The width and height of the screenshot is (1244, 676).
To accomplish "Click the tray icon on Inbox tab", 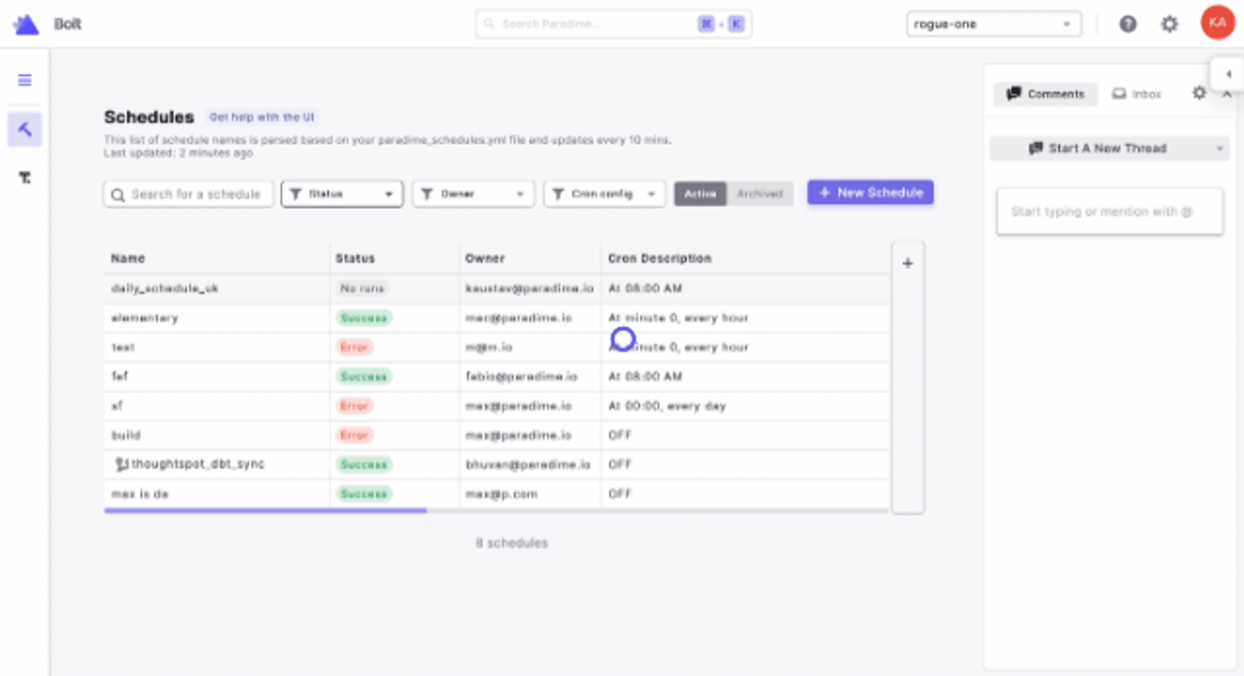I will click(x=1119, y=93).
